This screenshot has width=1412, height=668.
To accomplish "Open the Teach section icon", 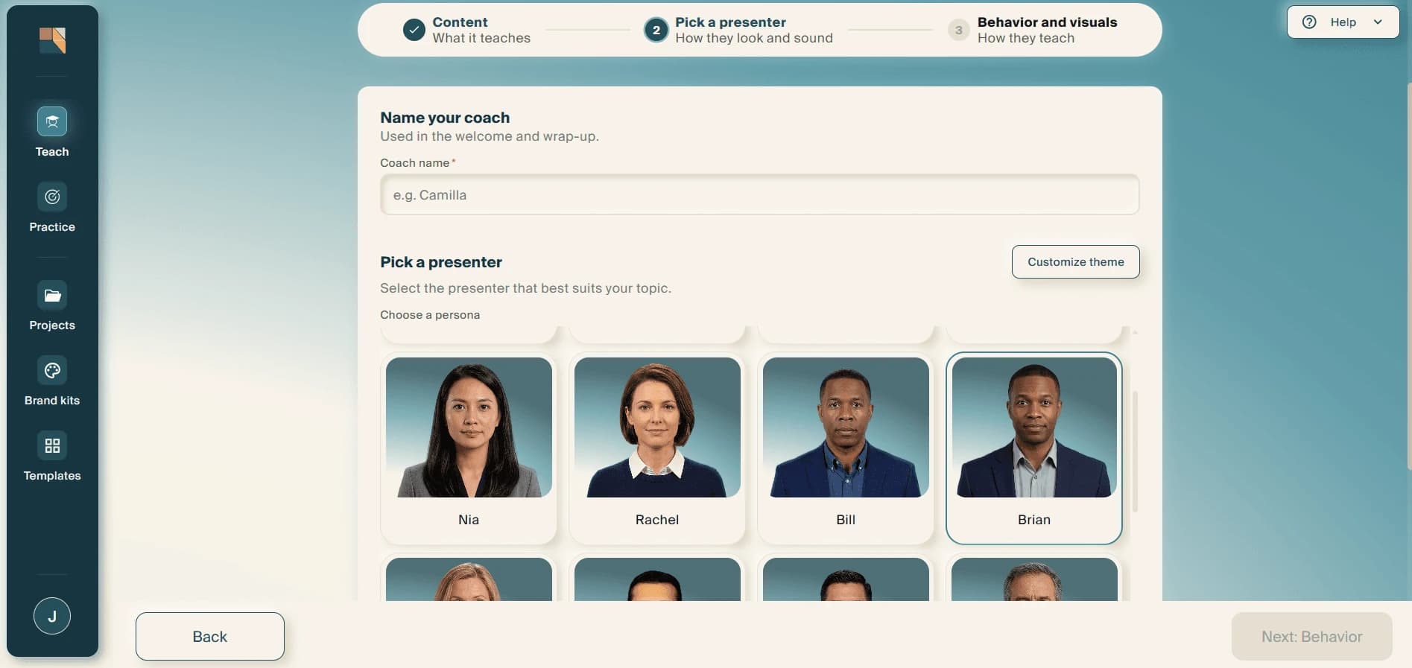I will (52, 121).
